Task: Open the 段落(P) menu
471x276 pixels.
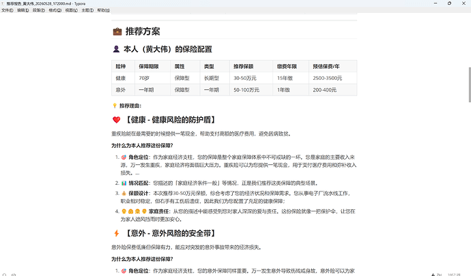Action: 39,10
